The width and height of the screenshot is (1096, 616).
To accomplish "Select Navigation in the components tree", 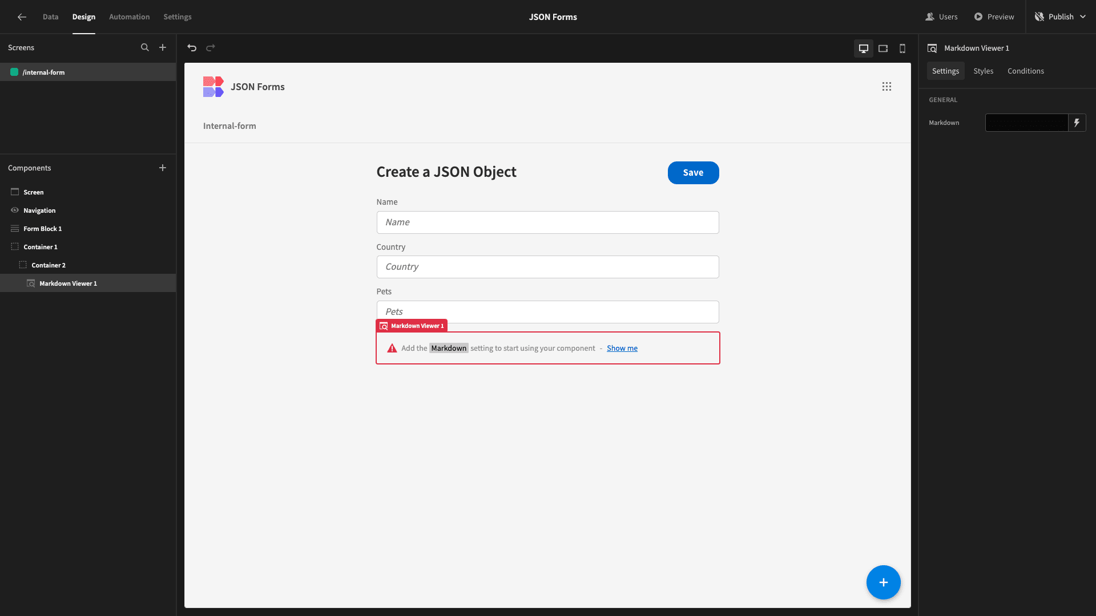I will click(88, 210).
